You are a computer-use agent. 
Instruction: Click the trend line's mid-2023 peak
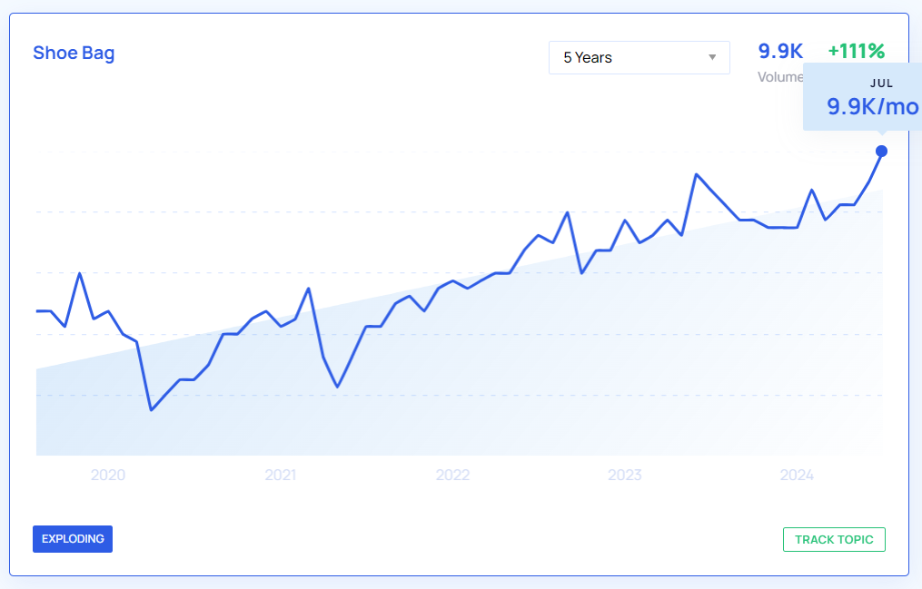point(696,174)
